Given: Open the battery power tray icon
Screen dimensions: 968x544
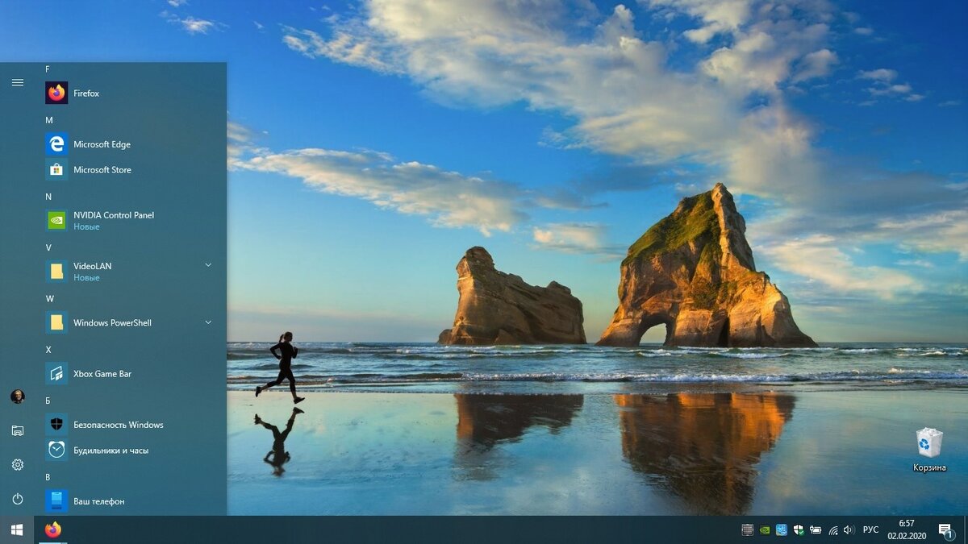Looking at the screenshot, I should (816, 529).
